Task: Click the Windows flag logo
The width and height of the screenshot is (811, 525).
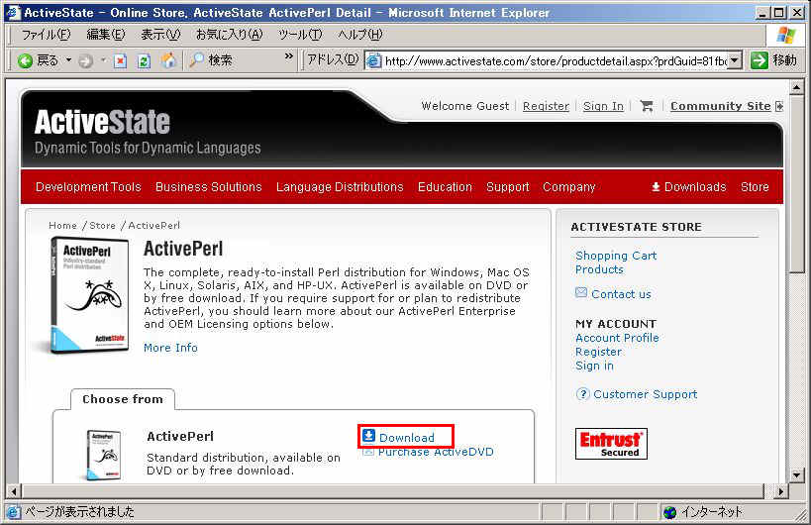Action: pyautogui.click(x=785, y=35)
